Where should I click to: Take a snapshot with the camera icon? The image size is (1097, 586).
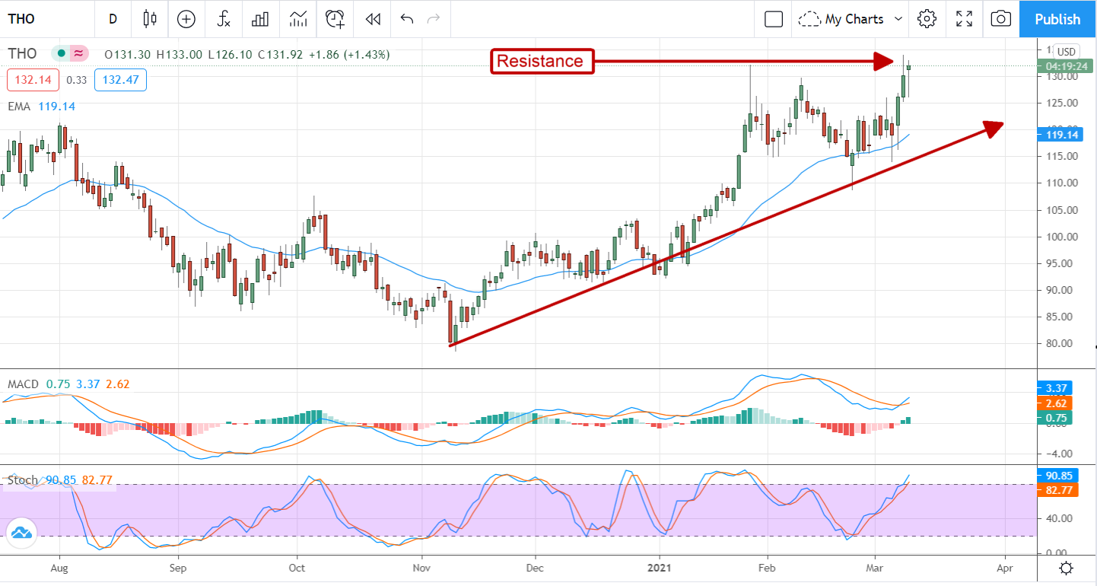pos(1002,19)
